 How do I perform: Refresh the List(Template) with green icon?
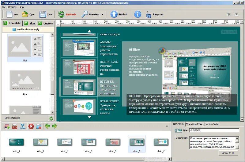(51, 119)
